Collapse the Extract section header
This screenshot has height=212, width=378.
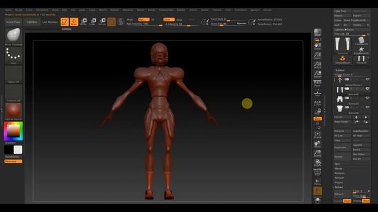pyautogui.click(x=338, y=187)
